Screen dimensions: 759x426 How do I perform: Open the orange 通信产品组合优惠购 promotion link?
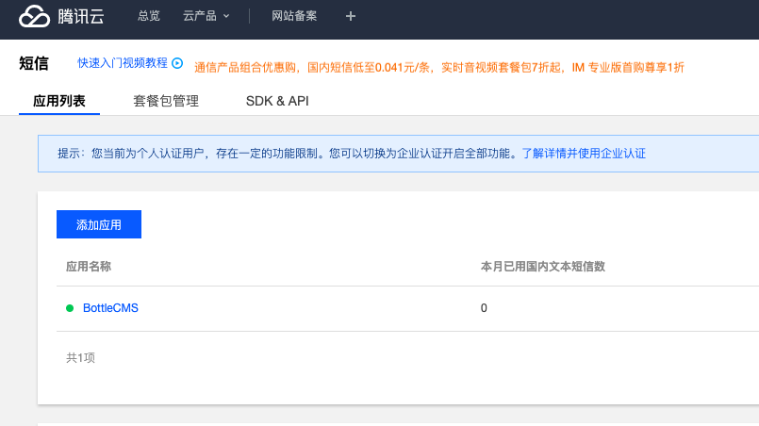coord(439,67)
